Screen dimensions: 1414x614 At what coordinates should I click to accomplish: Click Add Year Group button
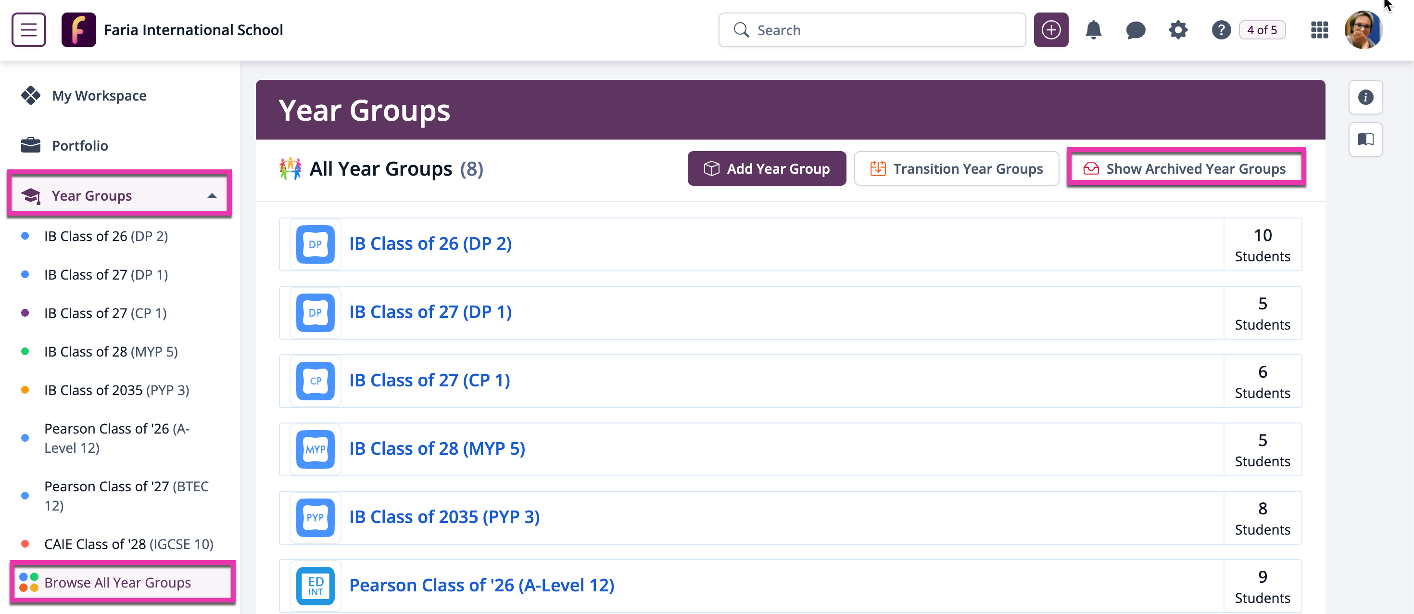pyautogui.click(x=766, y=168)
